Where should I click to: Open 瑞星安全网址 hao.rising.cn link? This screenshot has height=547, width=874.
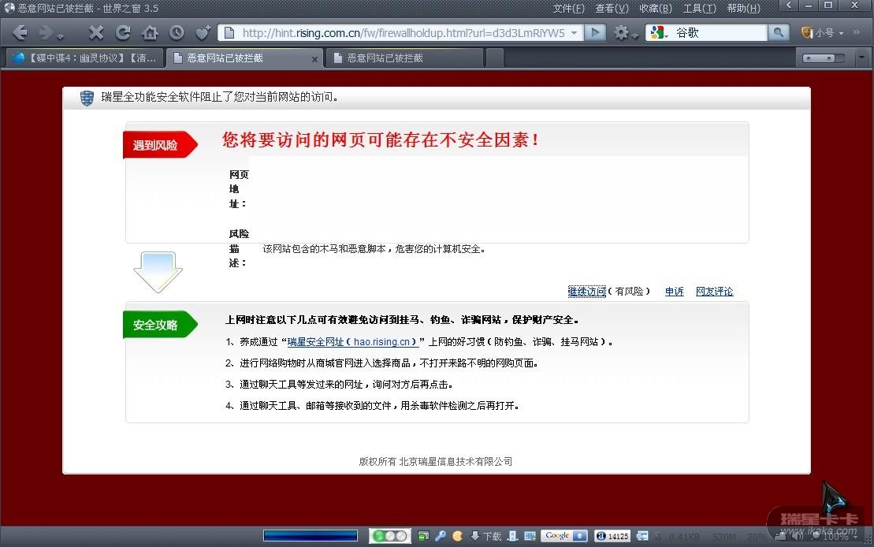[352, 342]
